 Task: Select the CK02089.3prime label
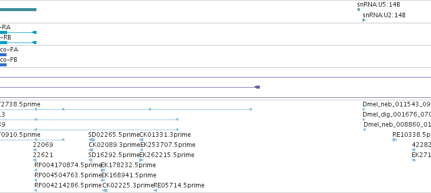114,145
